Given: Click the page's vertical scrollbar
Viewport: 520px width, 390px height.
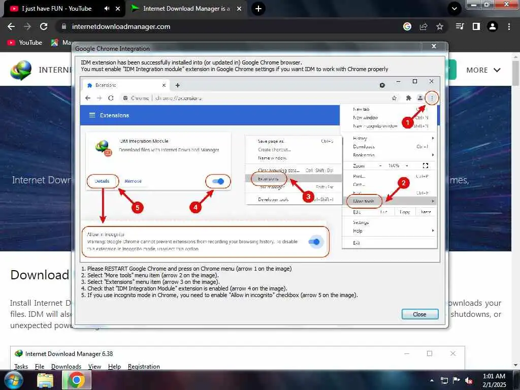Looking at the screenshot, I should [516, 73].
